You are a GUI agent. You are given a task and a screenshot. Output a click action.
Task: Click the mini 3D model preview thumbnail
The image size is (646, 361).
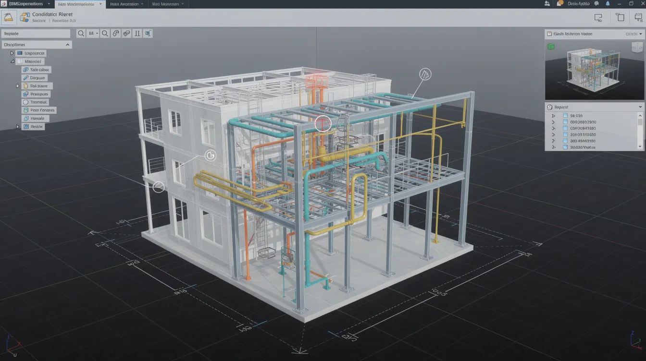tap(594, 70)
